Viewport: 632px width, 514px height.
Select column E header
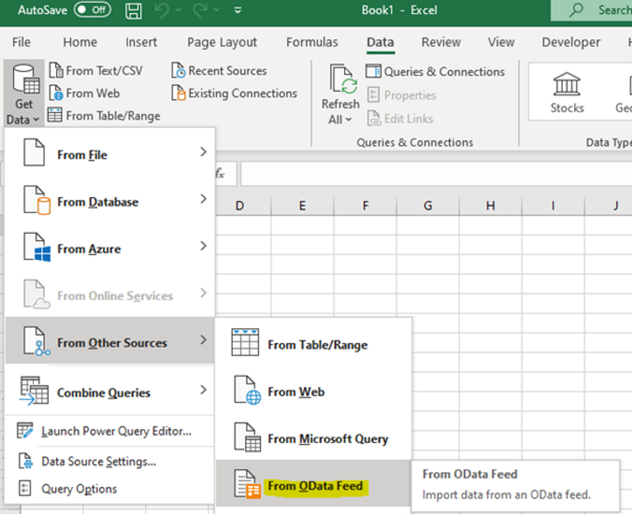coord(302,206)
